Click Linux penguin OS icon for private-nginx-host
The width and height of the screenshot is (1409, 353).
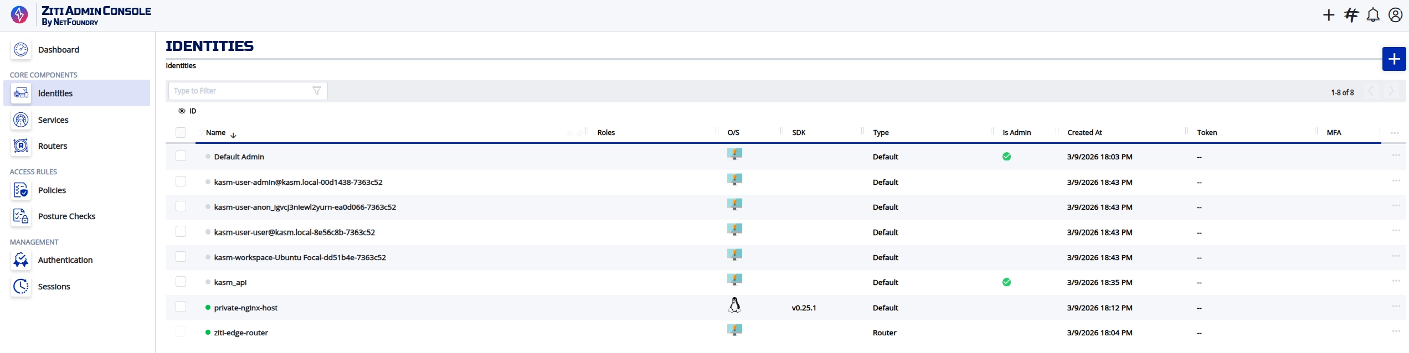[x=734, y=305]
